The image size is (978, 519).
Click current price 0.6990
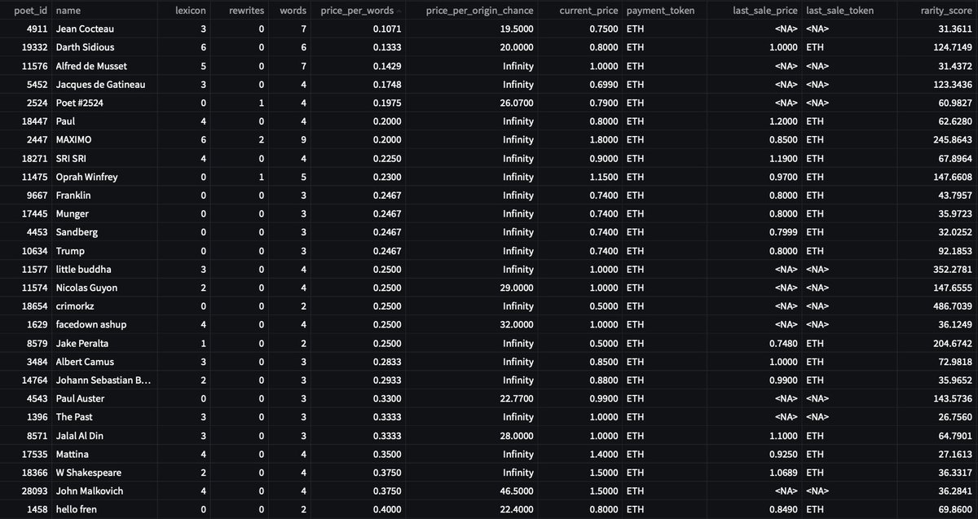coord(604,84)
